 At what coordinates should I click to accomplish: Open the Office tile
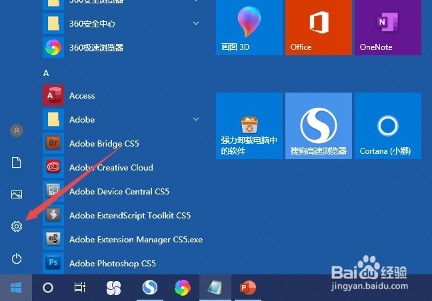pos(319,27)
